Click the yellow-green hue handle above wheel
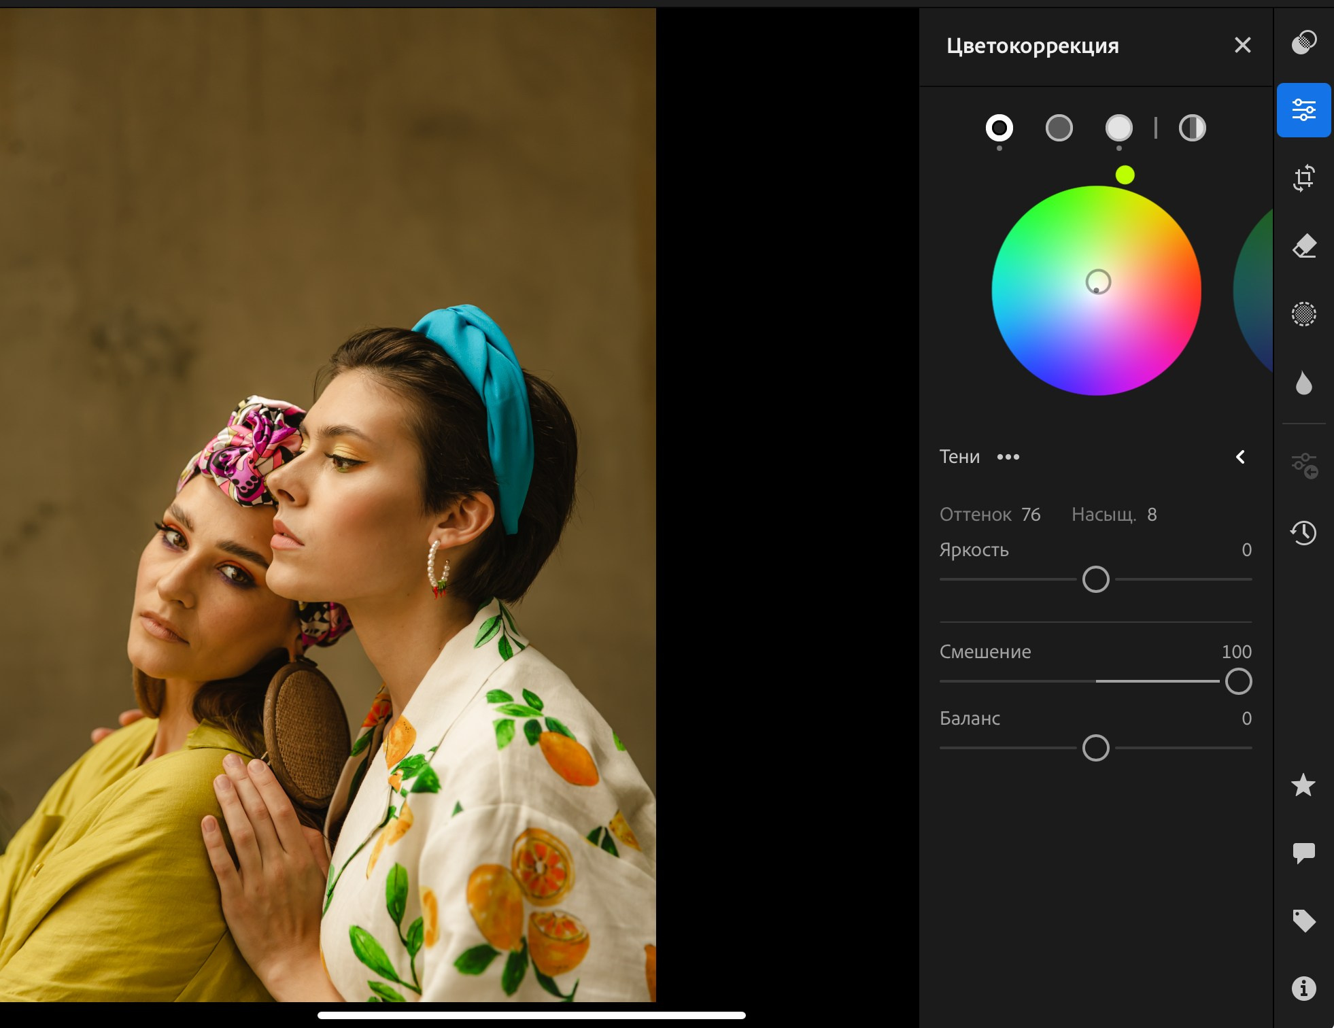 pos(1125,175)
